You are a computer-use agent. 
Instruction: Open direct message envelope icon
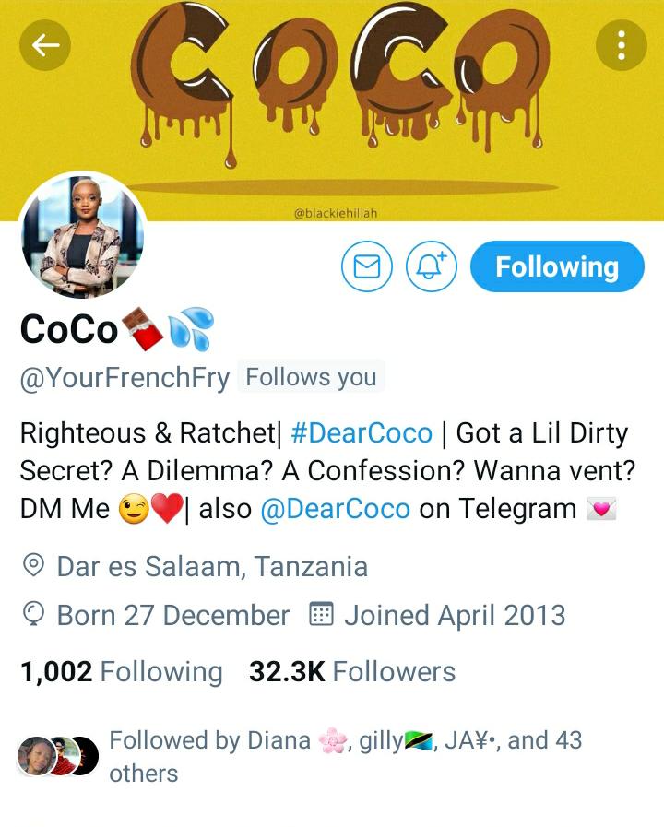(x=367, y=266)
